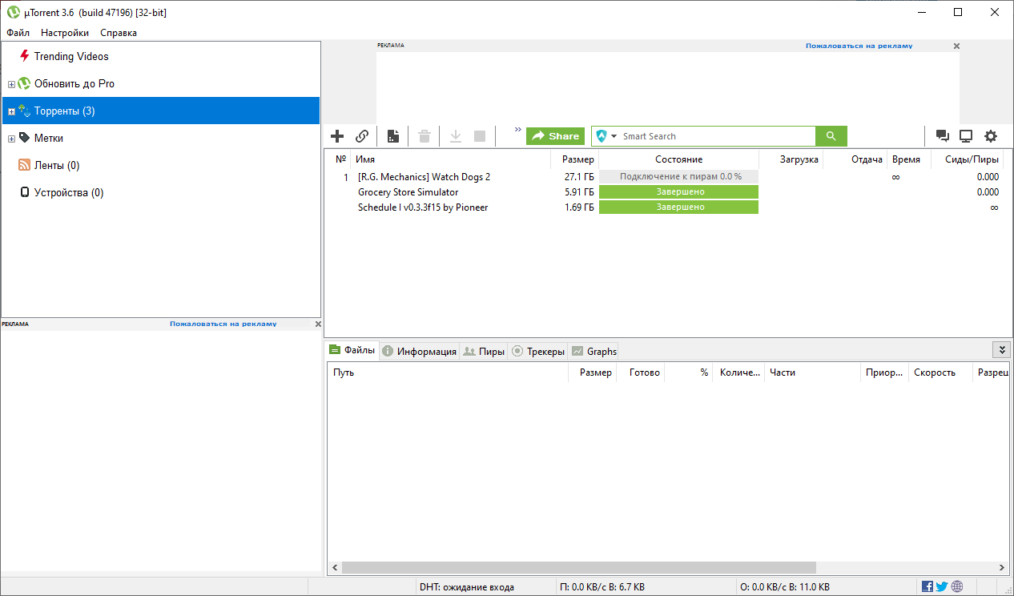Select Schedule I v0.3.3f15 by Pioneer torrent
This screenshot has height=596, width=1014.
(666, 207)
